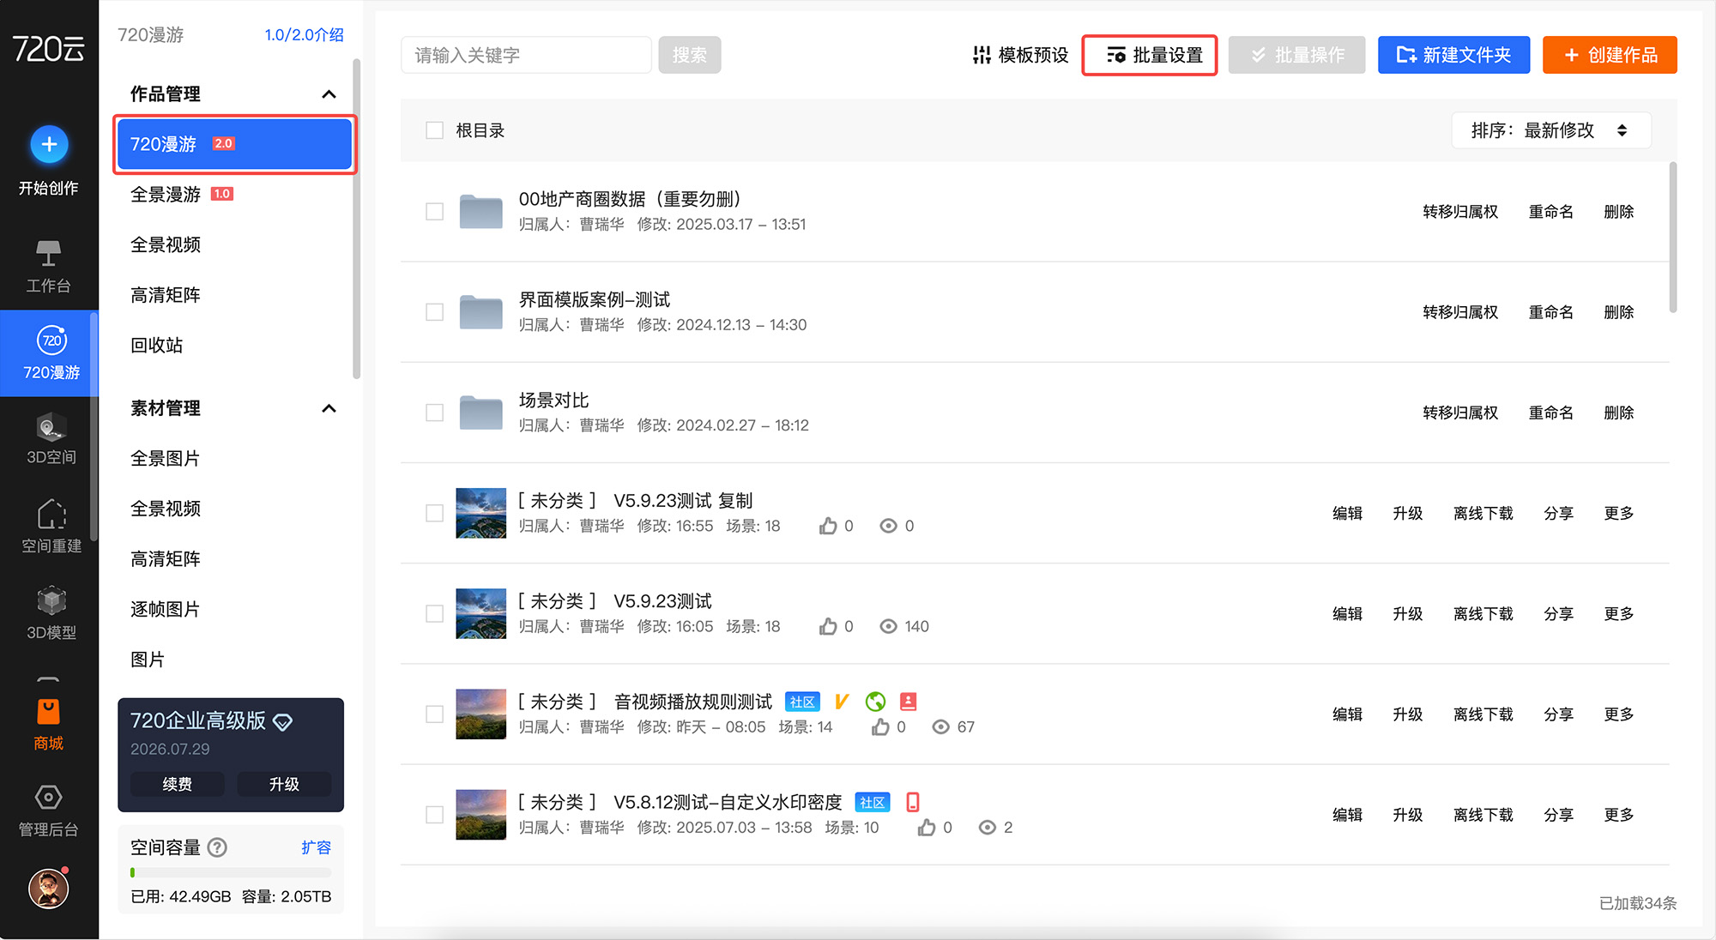Click the 创建作品 orange button
This screenshot has height=940, width=1716.
coord(1609,55)
